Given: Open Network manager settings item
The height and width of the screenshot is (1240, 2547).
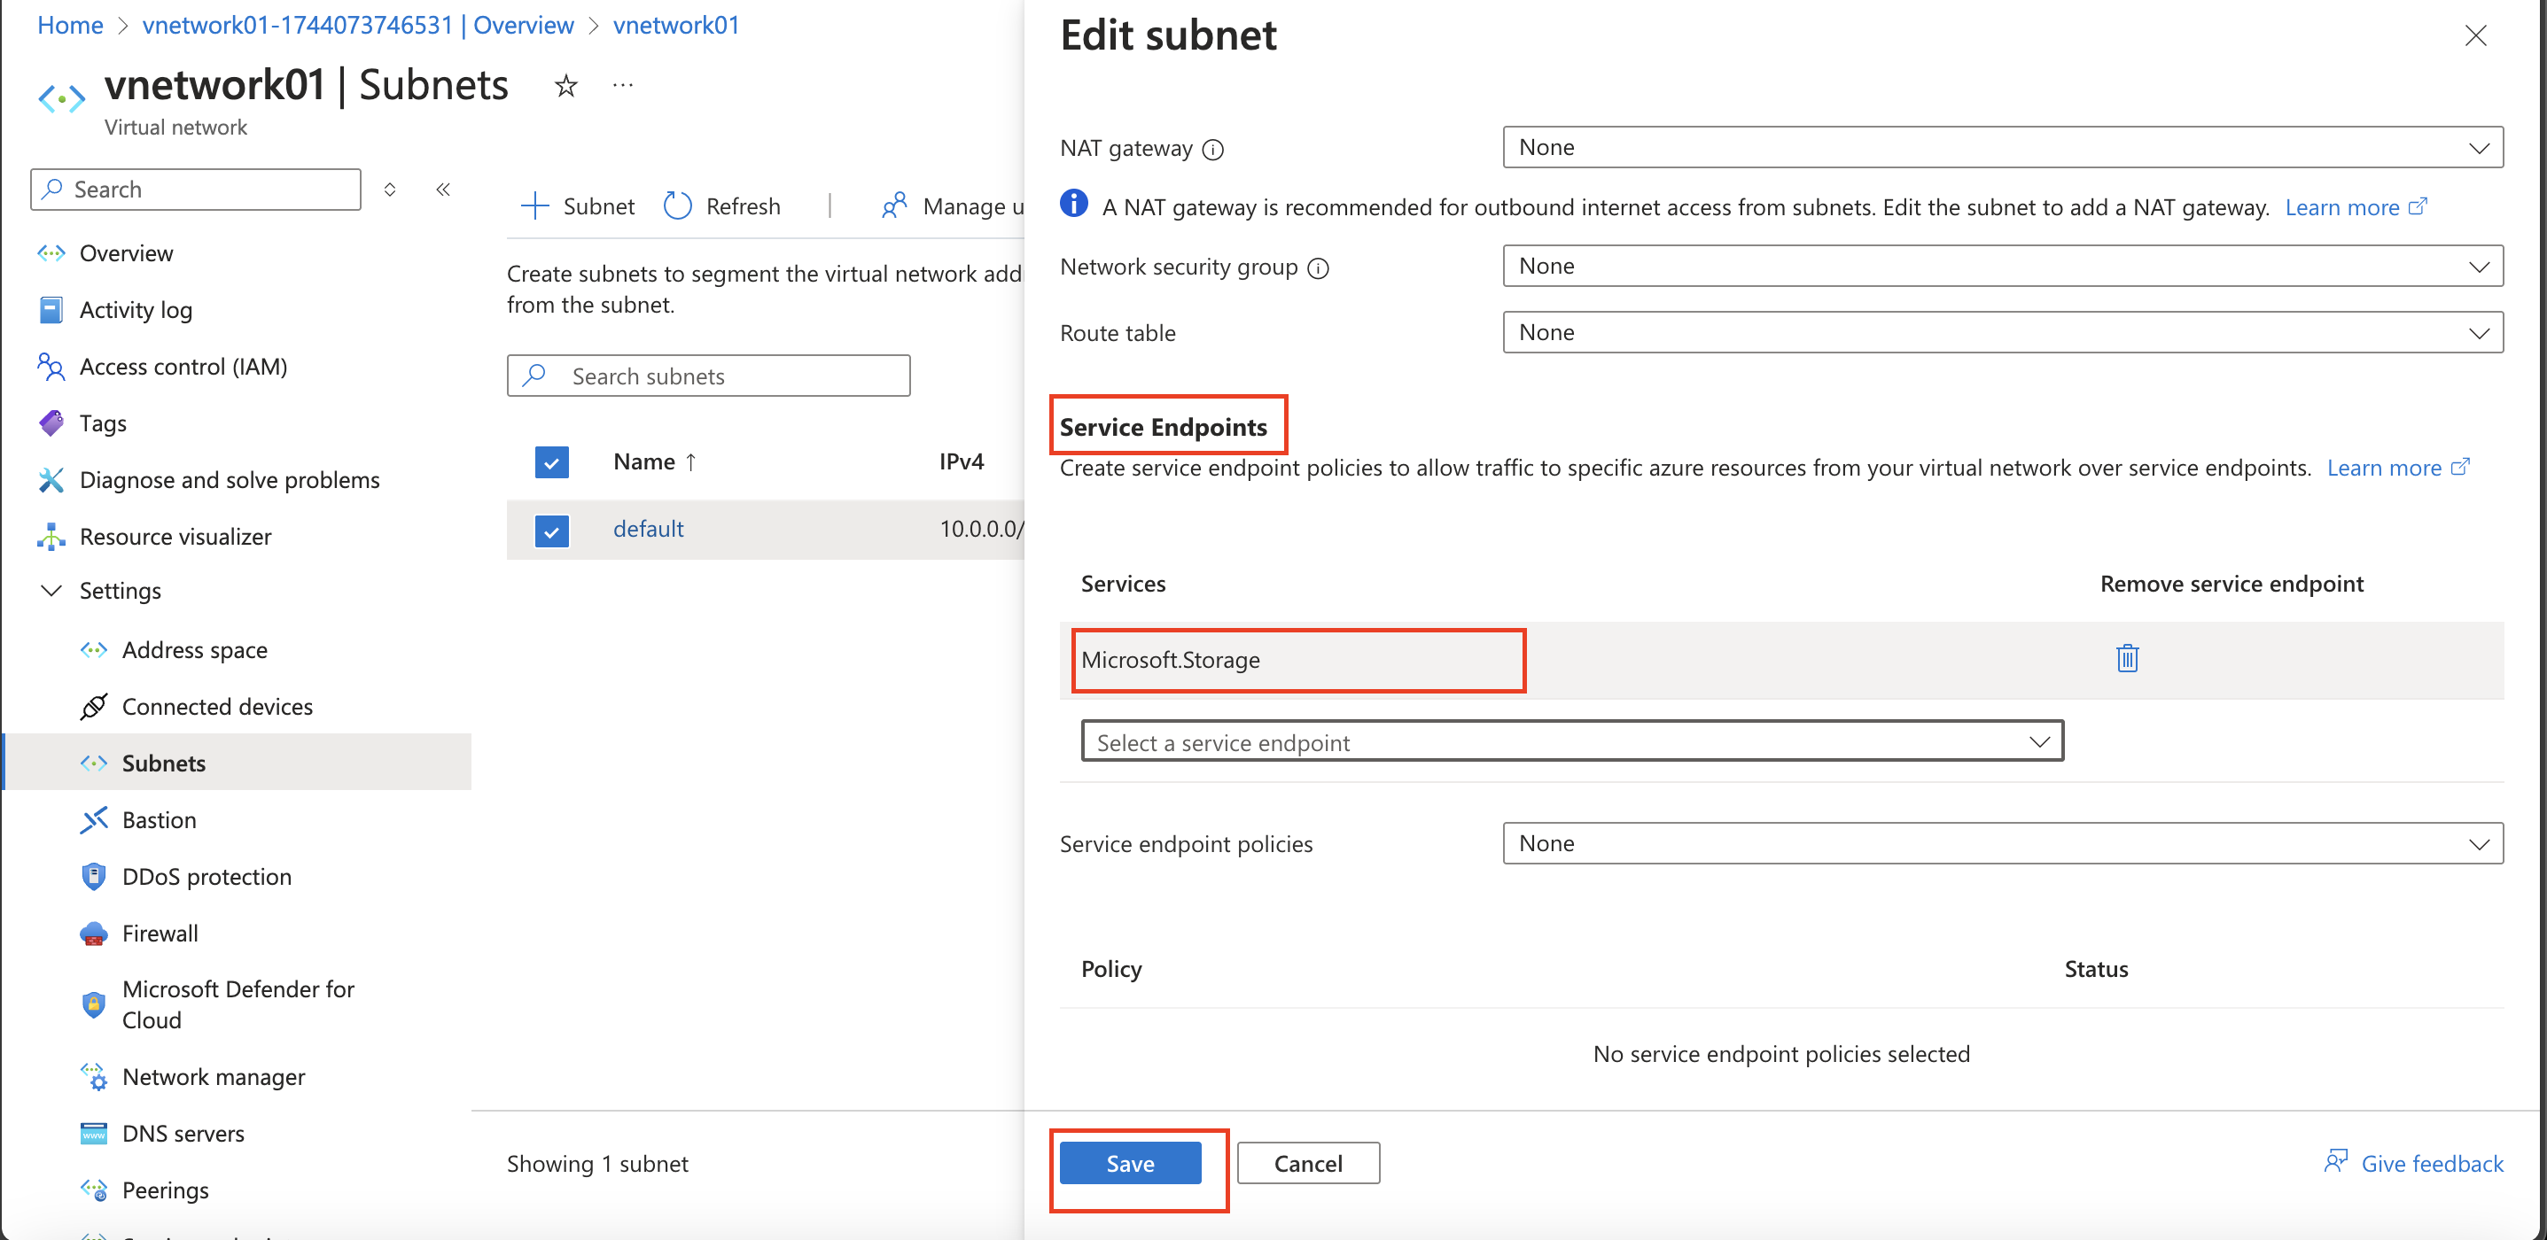Looking at the screenshot, I should [x=214, y=1077].
